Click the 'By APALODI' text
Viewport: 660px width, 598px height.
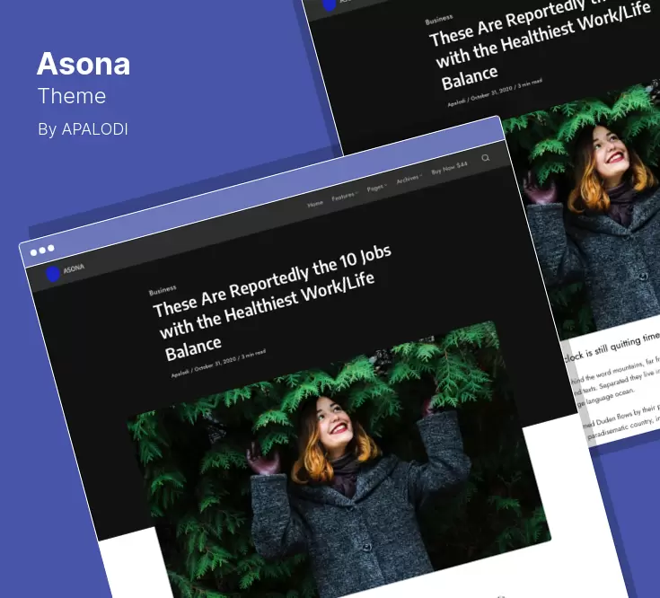click(83, 129)
